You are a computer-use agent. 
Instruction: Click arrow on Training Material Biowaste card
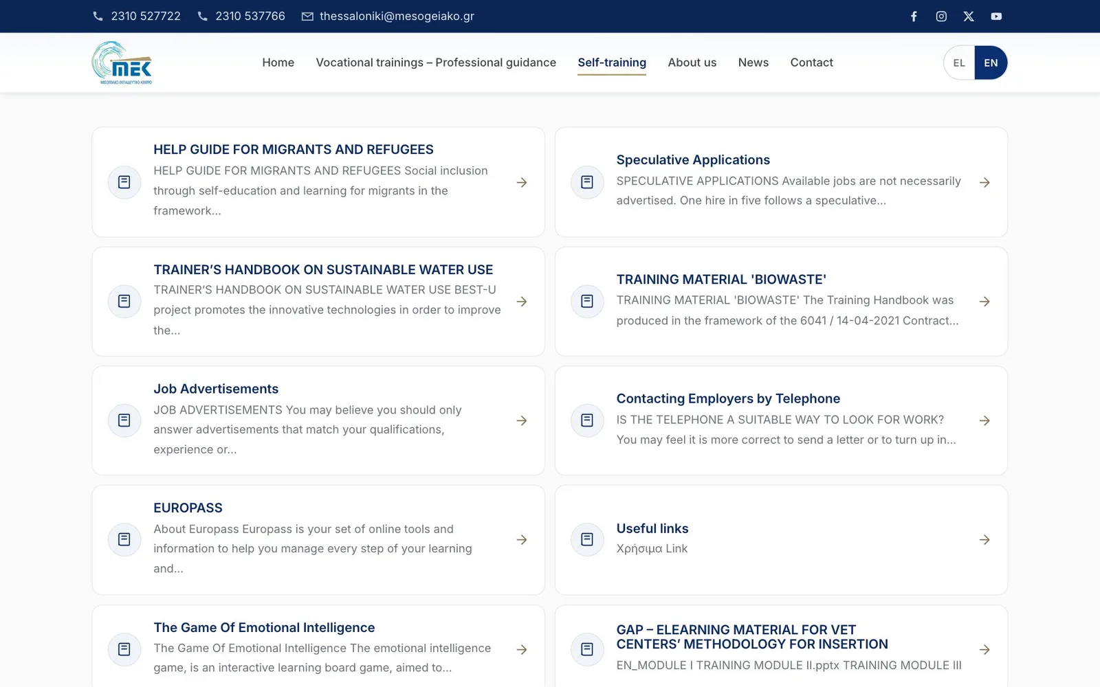pyautogui.click(x=984, y=302)
